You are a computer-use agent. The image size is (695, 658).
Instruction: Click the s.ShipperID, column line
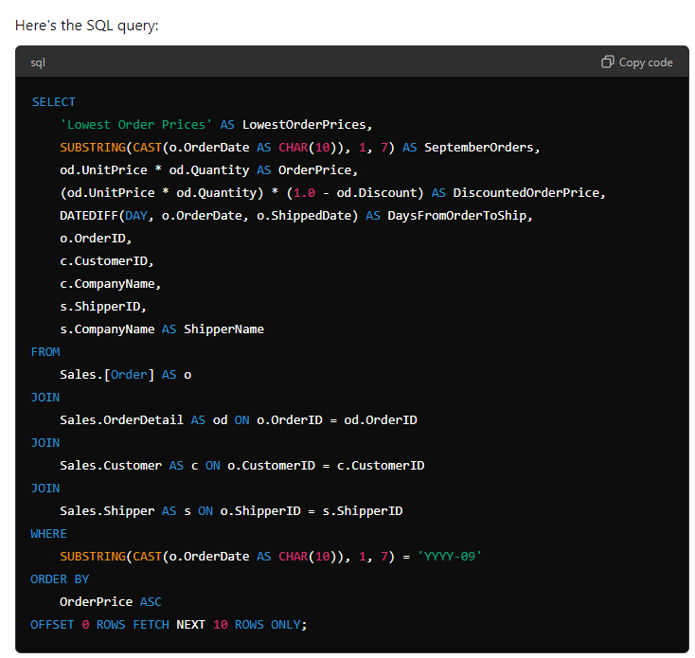[x=103, y=306]
